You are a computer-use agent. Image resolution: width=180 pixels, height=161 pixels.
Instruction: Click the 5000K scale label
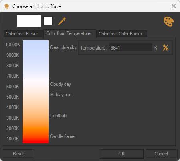point(13,97)
